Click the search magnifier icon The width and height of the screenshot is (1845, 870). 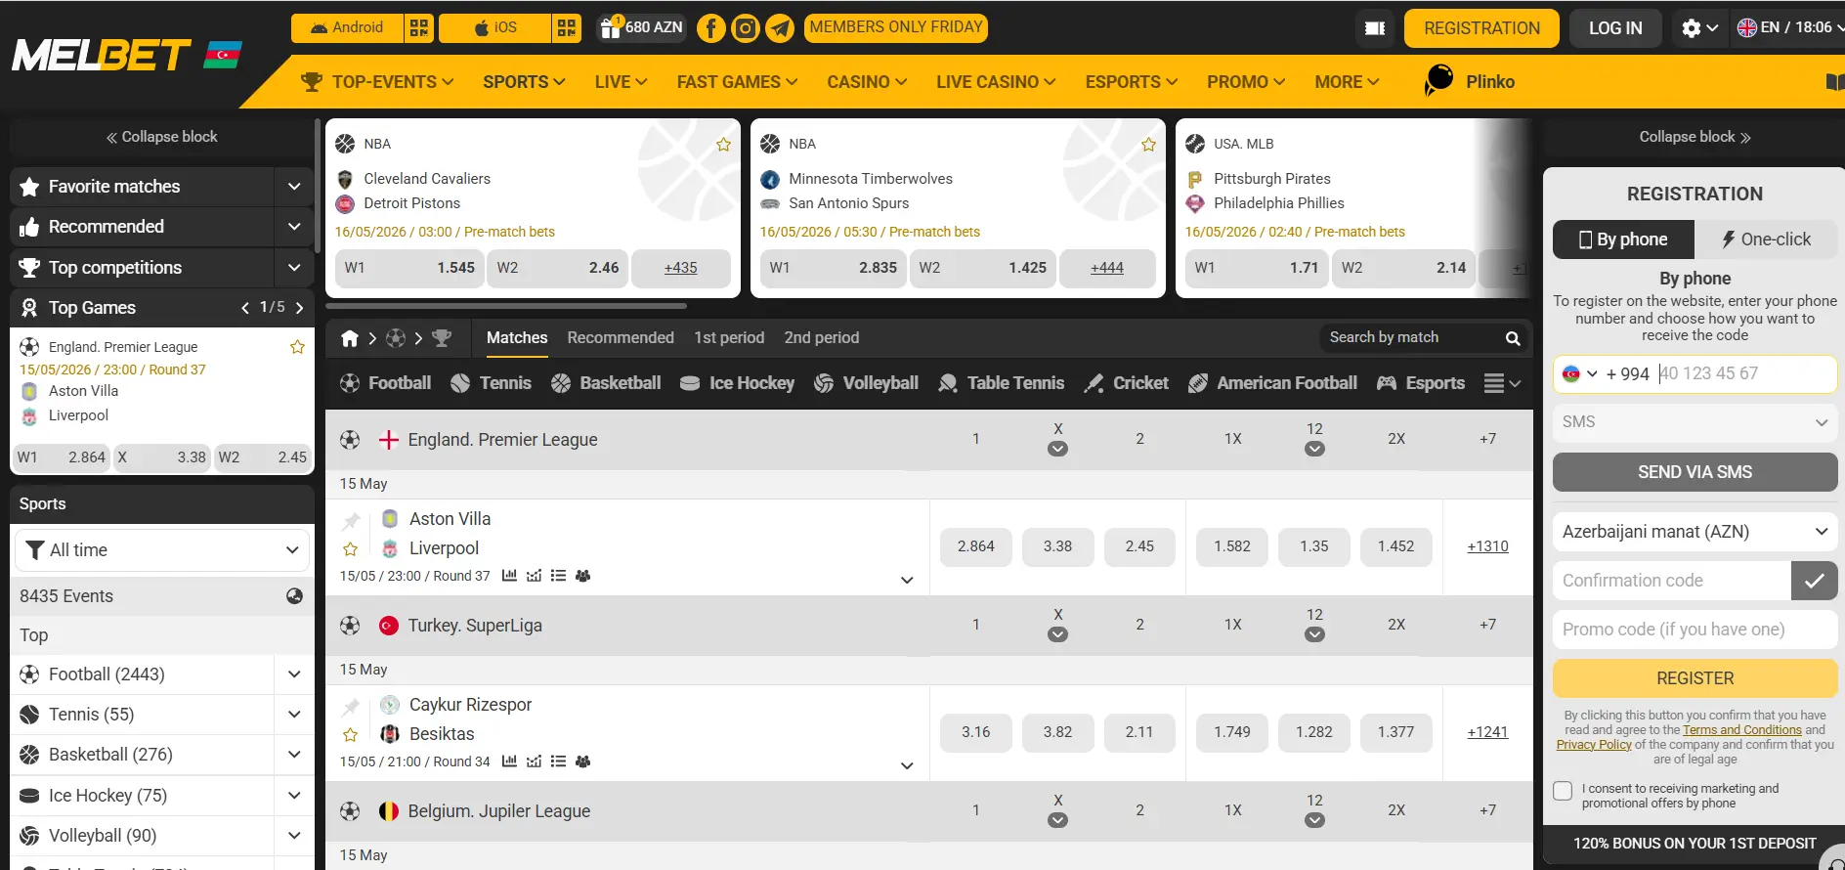pos(1513,338)
